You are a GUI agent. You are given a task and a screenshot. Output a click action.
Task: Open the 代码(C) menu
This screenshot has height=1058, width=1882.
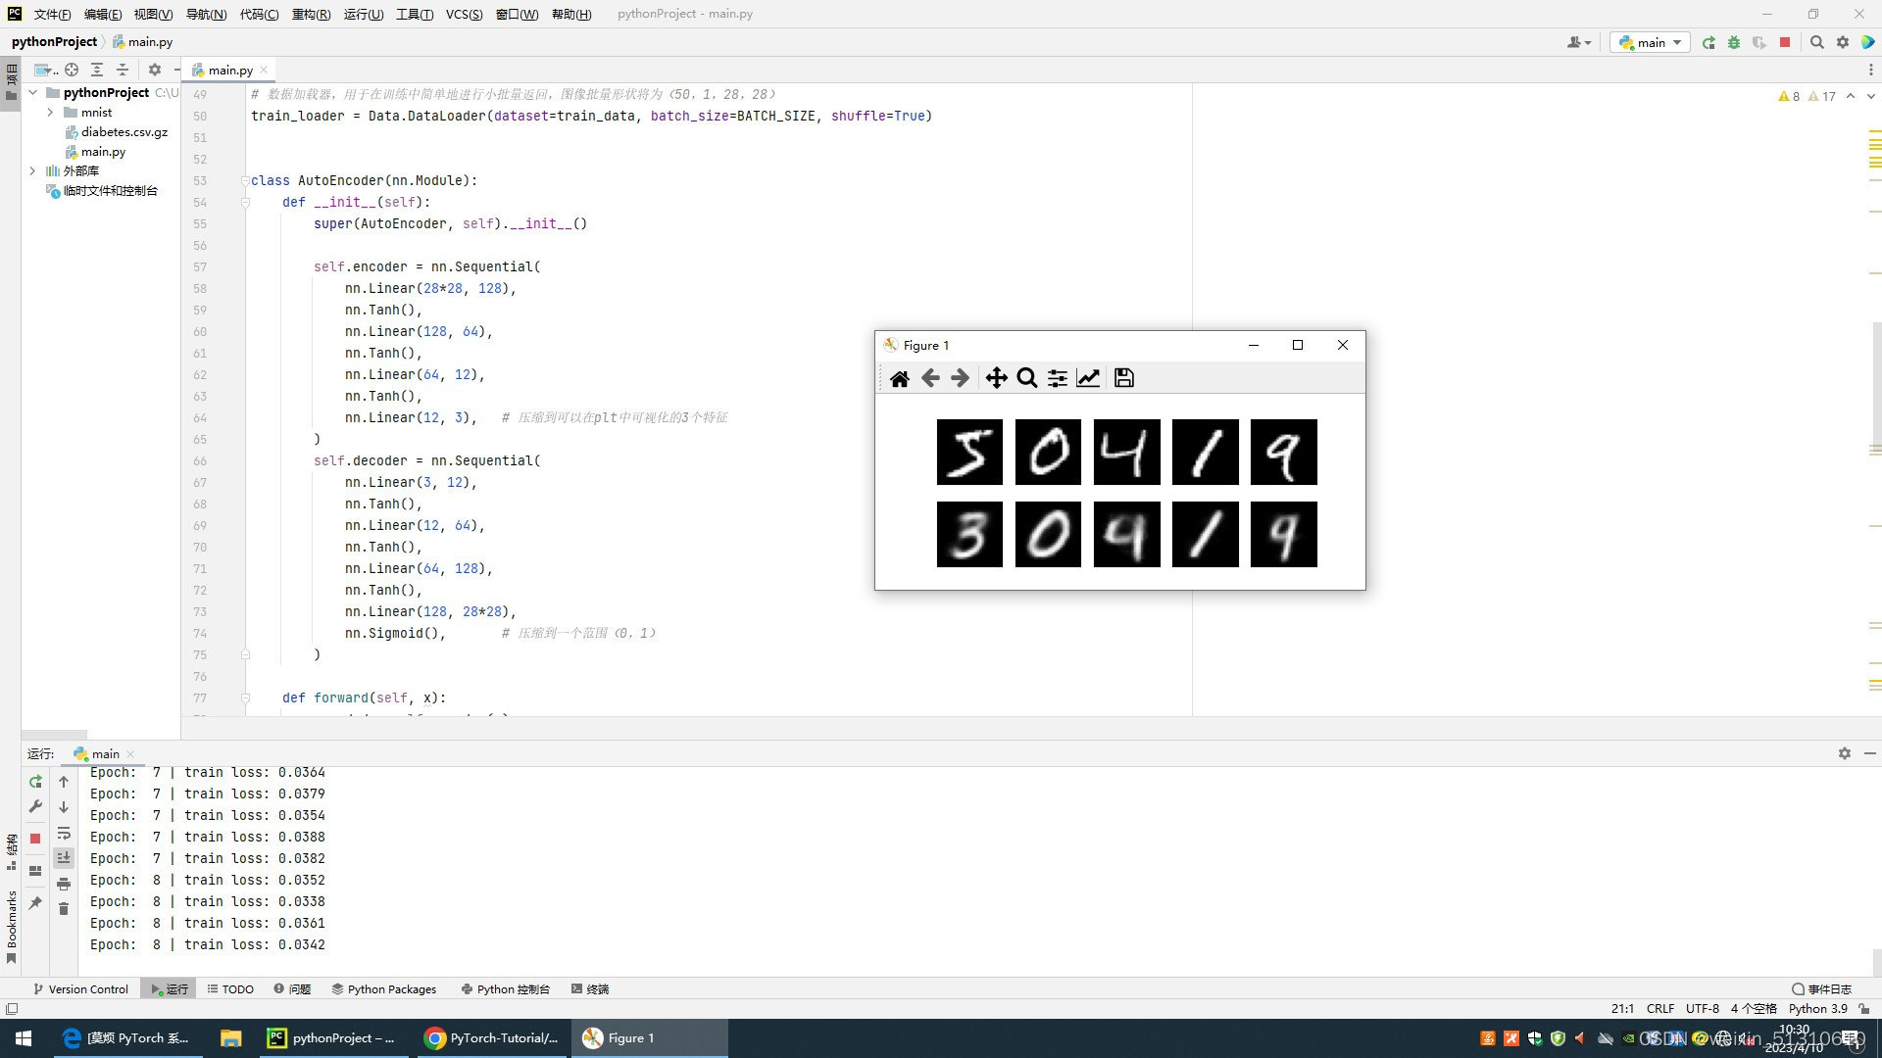pyautogui.click(x=259, y=14)
